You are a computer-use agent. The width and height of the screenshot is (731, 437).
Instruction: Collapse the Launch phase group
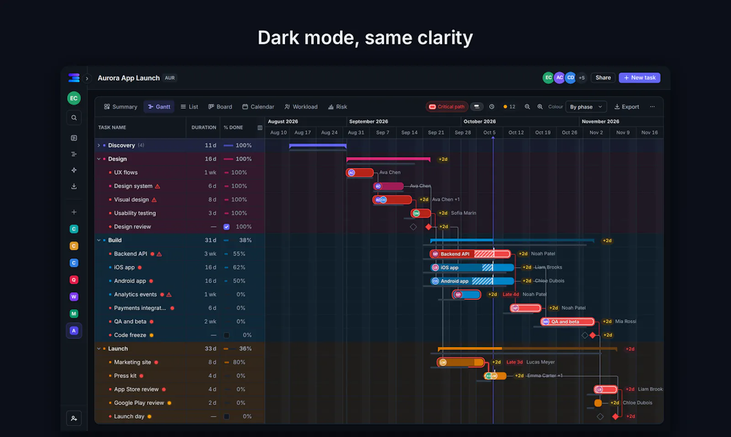99,349
